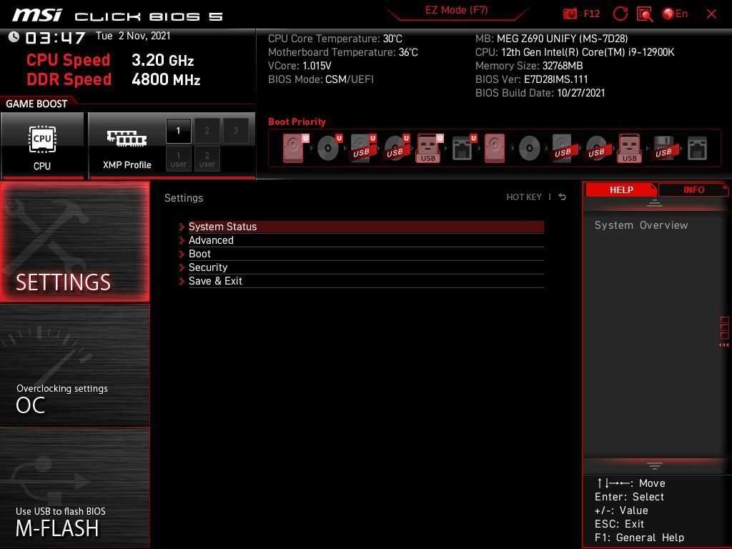Enable XMP profile 1
Viewport: 732px width, 549px height.
pyautogui.click(x=178, y=131)
